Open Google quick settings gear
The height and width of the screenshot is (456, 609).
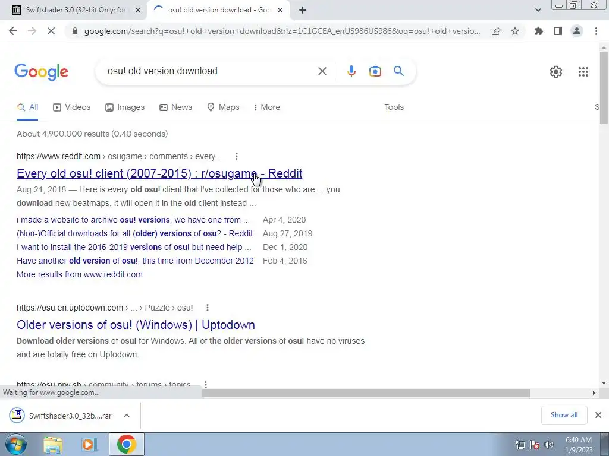[556, 72]
